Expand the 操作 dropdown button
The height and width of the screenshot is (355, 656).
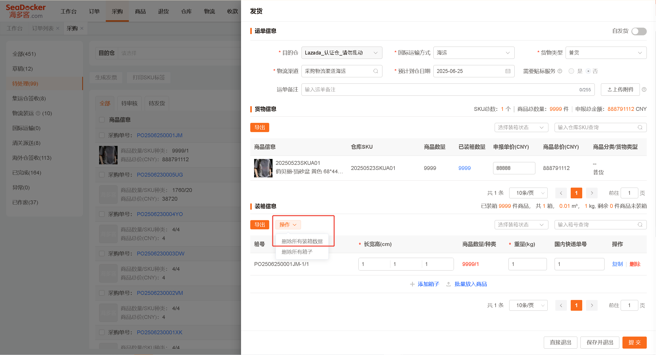point(288,225)
